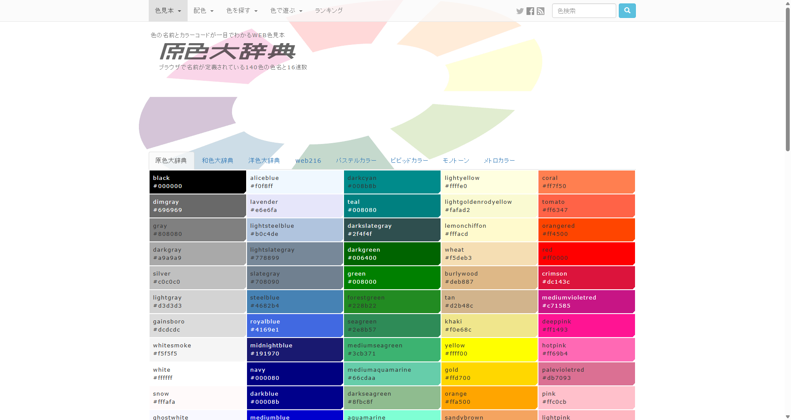Screen dimensions: 791x420
Task: Choose the lightsteelblue #b0c4de swatch
Action: 295,230
